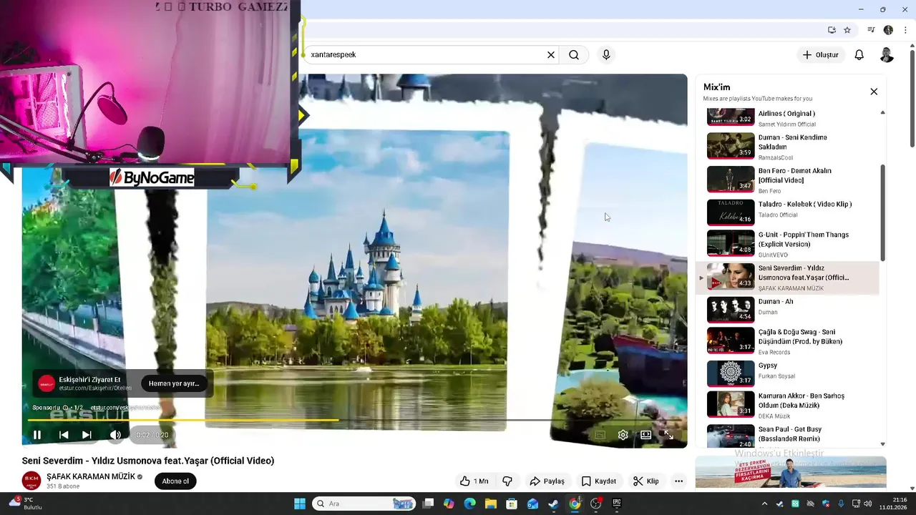The image size is (916, 515).
Task: Click the search magnifier button
Action: [574, 54]
